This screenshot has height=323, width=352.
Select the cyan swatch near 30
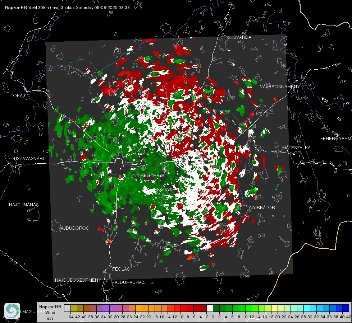(x=307, y=308)
